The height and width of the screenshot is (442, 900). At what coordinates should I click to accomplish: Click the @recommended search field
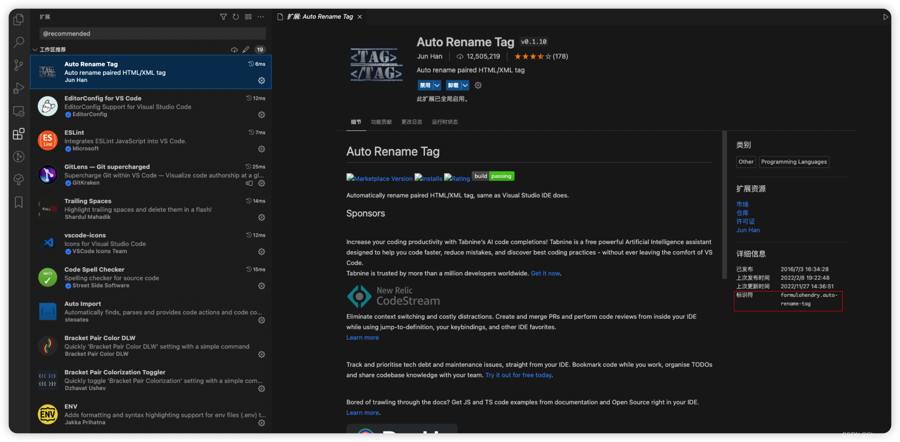(x=152, y=33)
